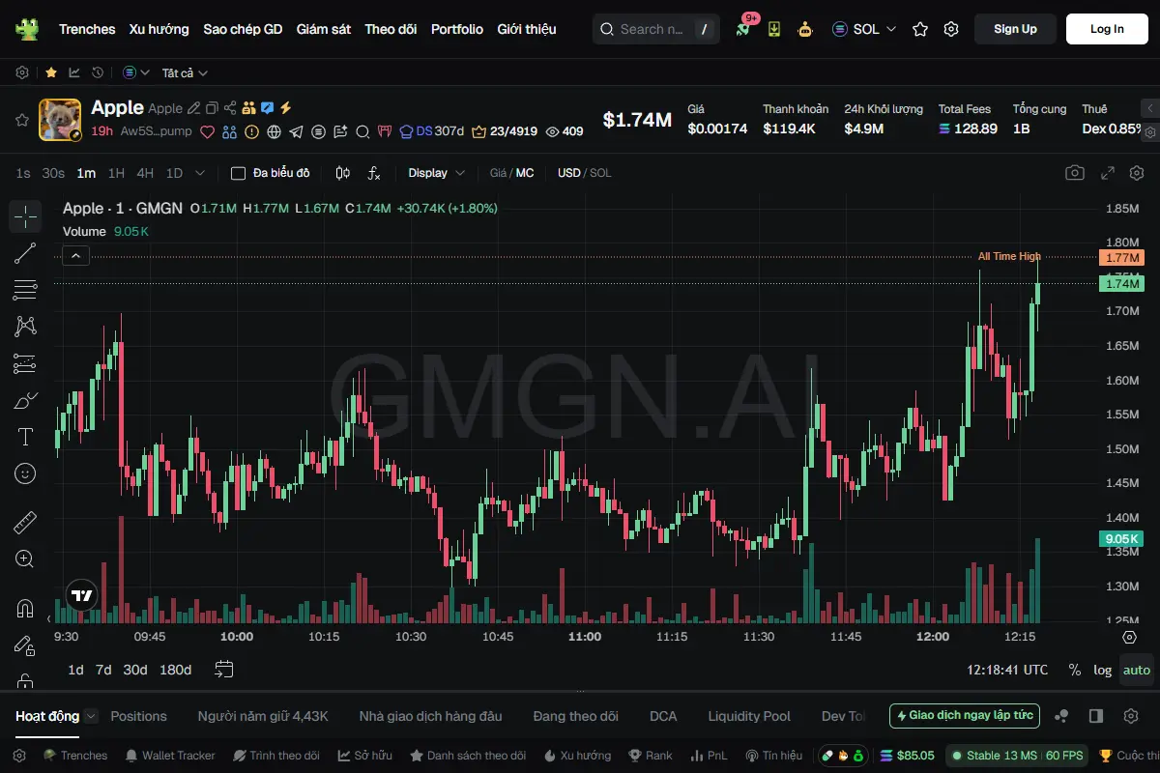Open the rocket notifications icon with 9+ badge
Screen dimensions: 1160x773
pos(742,29)
